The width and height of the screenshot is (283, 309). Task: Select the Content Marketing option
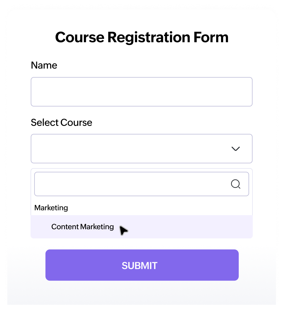pyautogui.click(x=82, y=227)
